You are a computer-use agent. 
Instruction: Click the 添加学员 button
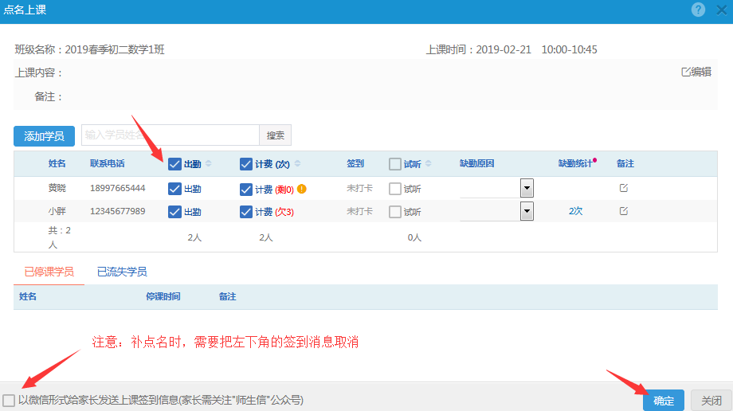coord(44,136)
